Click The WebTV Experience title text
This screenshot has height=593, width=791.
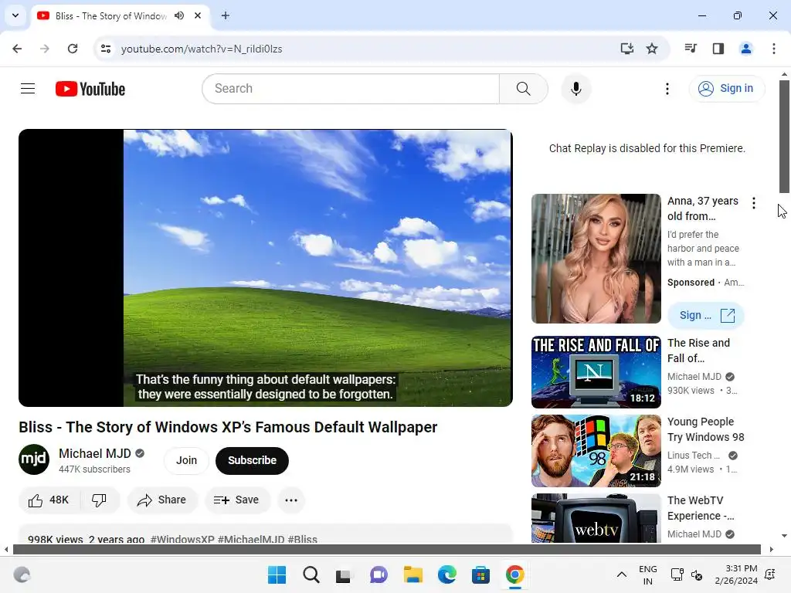point(700,508)
